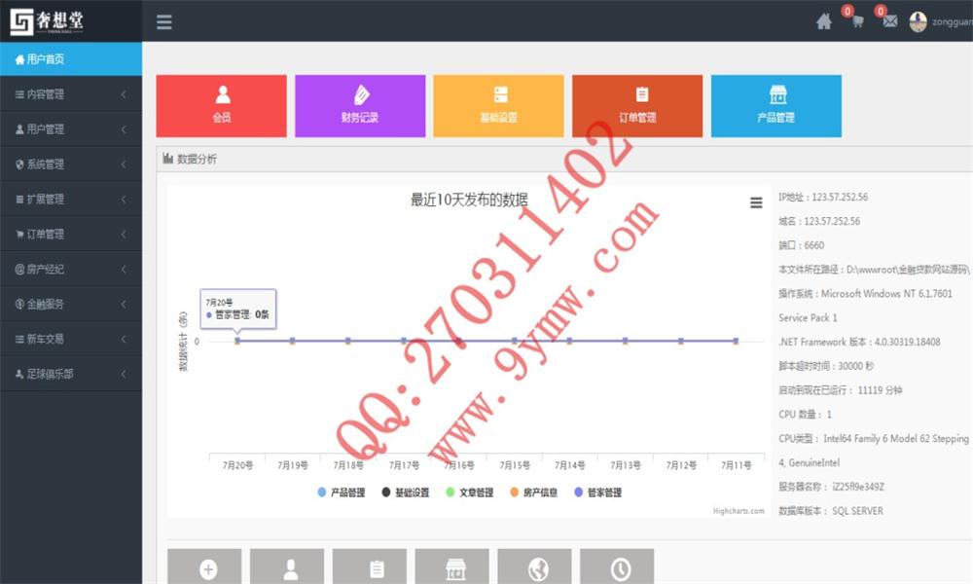This screenshot has width=973, height=584.
Task: Expand chevron next to 扩展管理
Action: pos(124,199)
